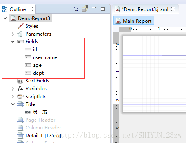Image resolution: width=186 pixels, height=143 pixels.
Task: Click the Styles pen icon
Action: [20, 26]
